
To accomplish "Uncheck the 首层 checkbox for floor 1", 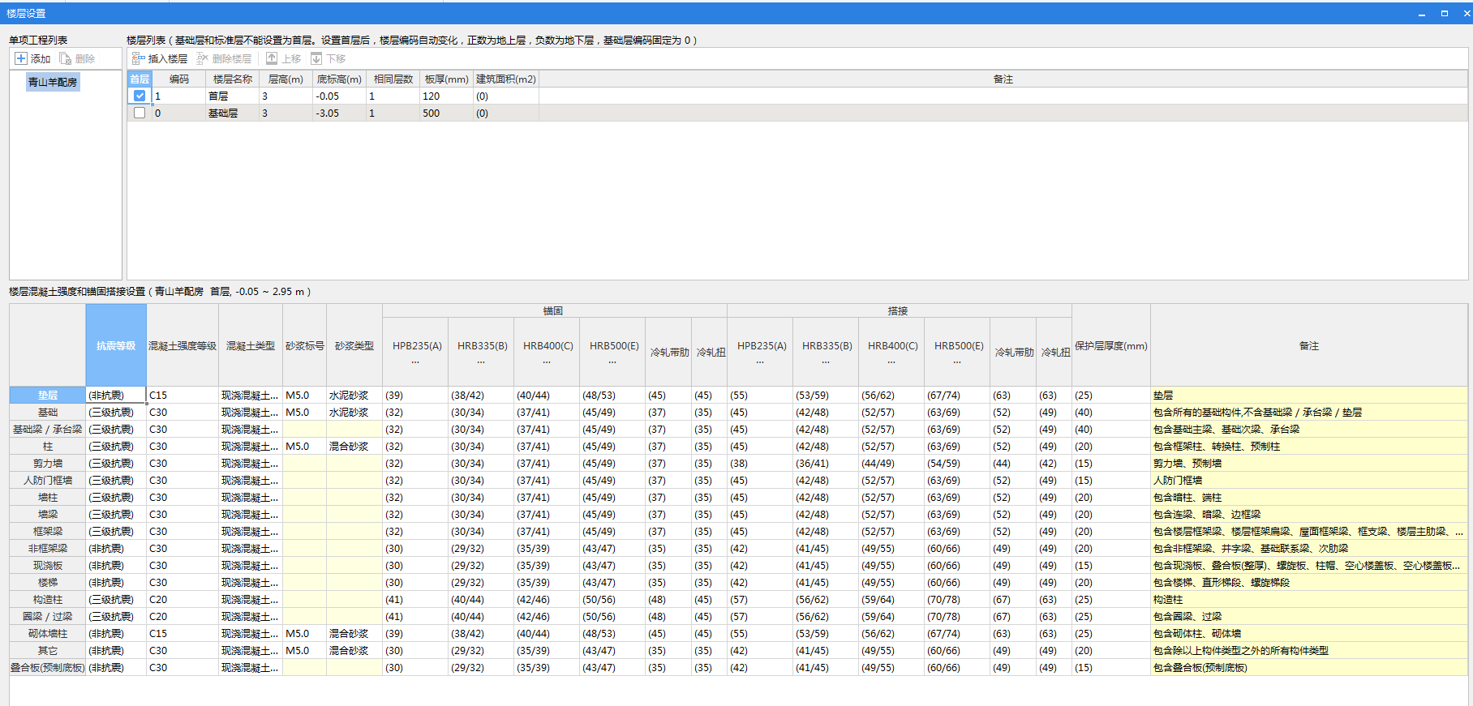I will pyautogui.click(x=140, y=96).
